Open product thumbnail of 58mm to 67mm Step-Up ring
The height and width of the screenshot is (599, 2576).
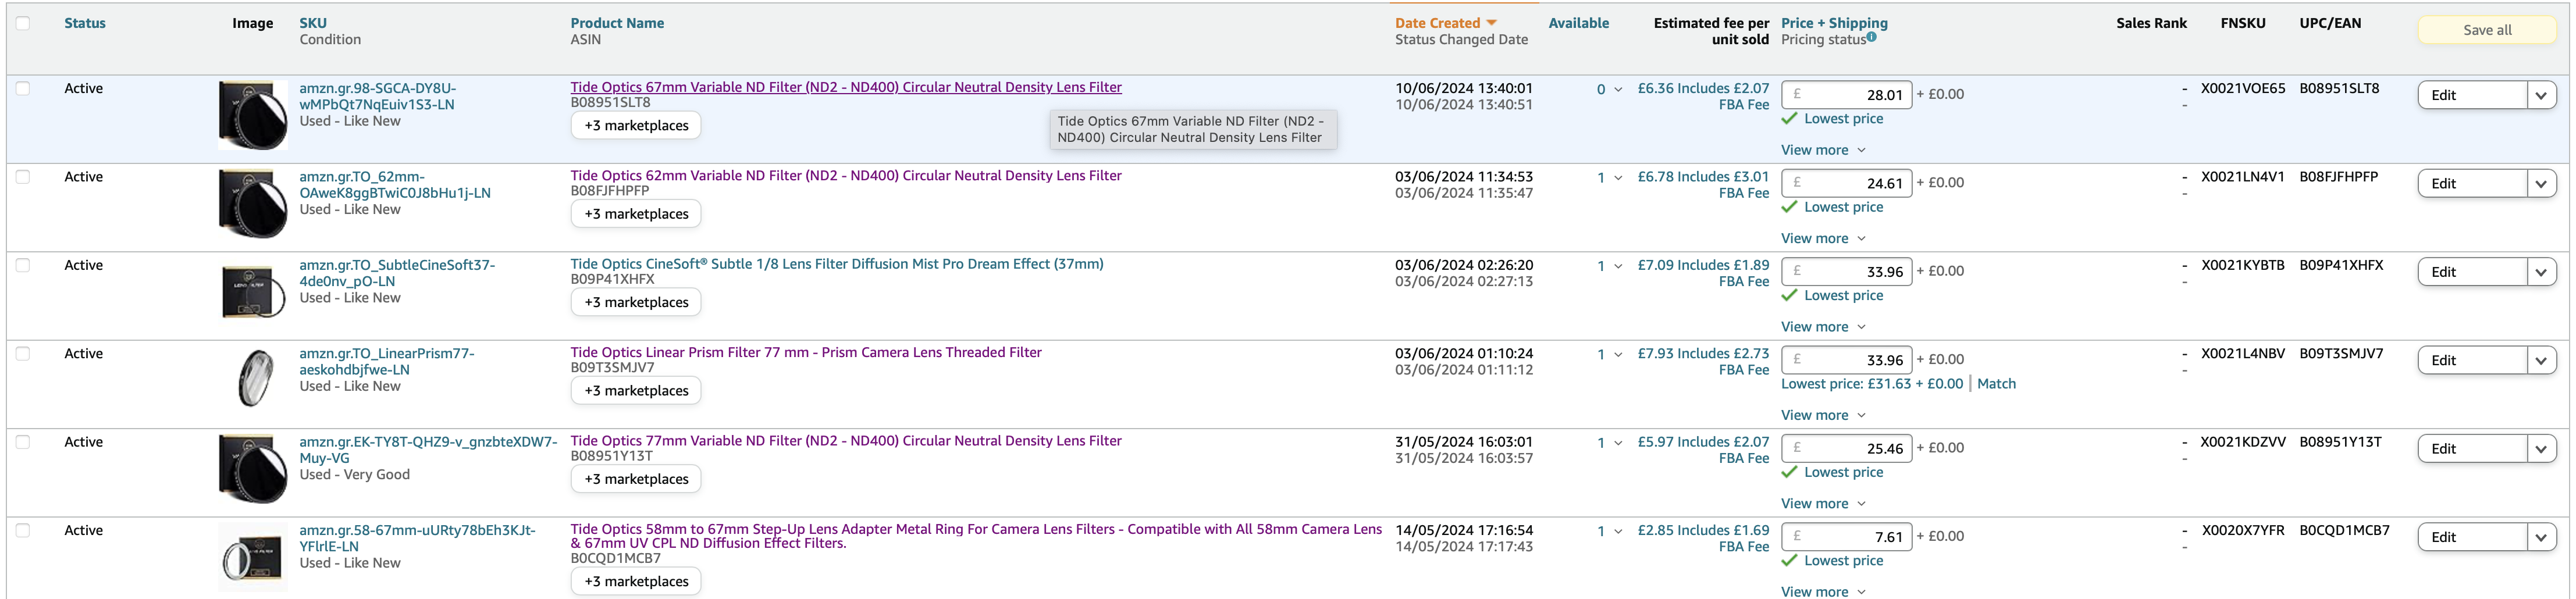coord(253,557)
